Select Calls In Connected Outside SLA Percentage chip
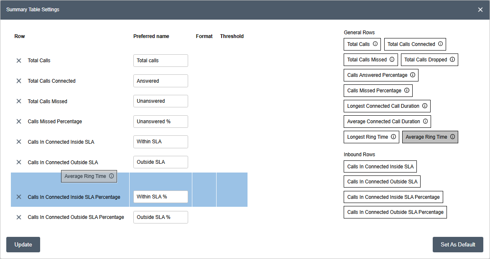Image resolution: width=490 pixels, height=259 pixels. point(396,212)
